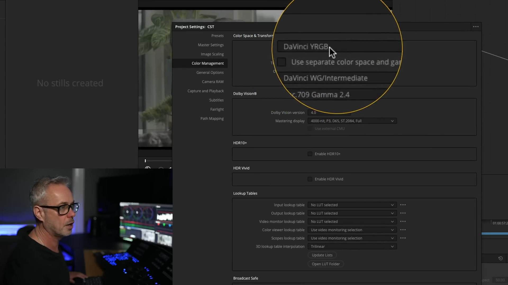Image resolution: width=508 pixels, height=285 pixels.
Task: Open Project Settings options menu (three dots)
Action: click(x=476, y=27)
